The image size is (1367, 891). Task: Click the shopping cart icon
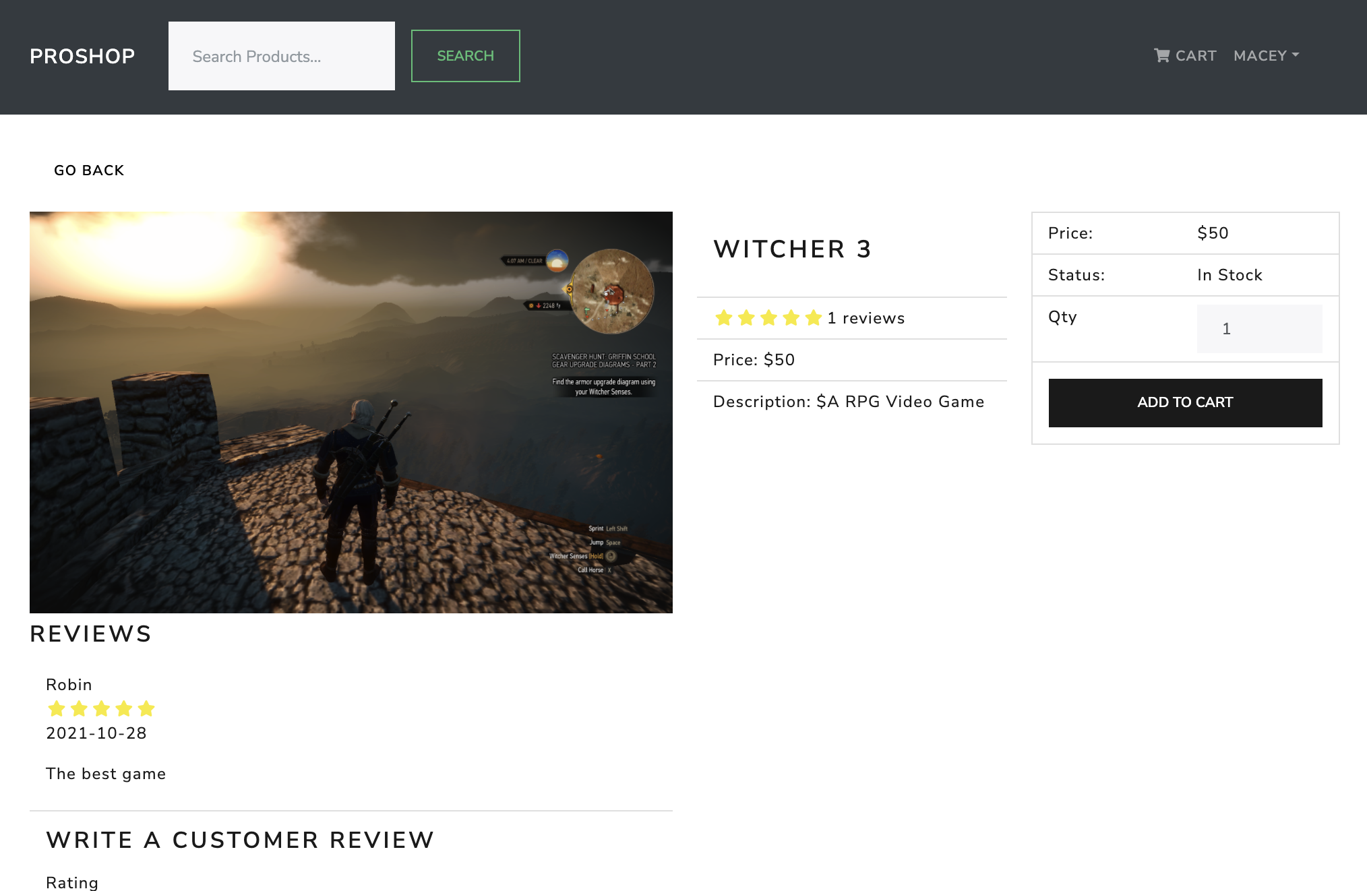pyautogui.click(x=1161, y=56)
